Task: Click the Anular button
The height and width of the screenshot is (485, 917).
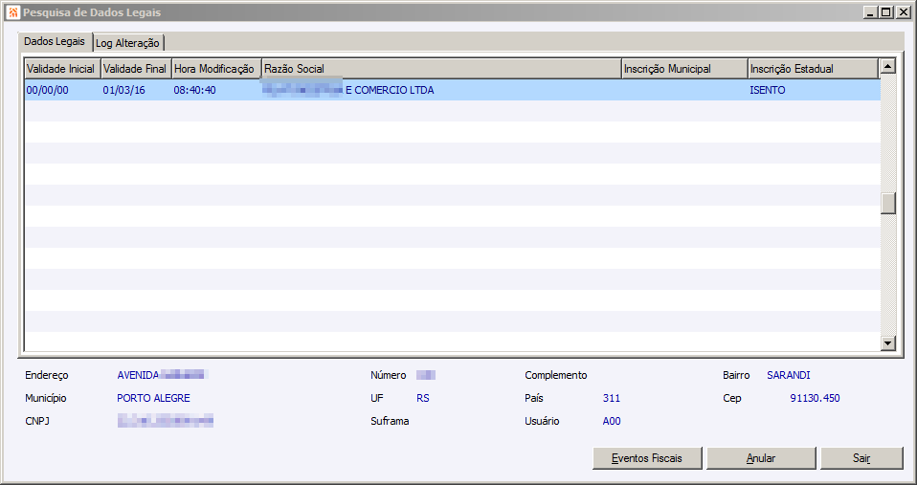Action: point(761,458)
